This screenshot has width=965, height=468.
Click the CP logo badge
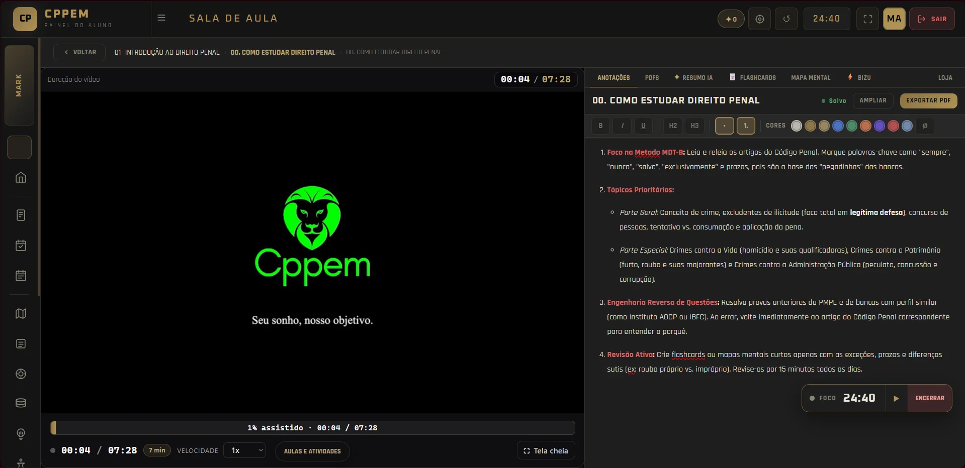25,19
